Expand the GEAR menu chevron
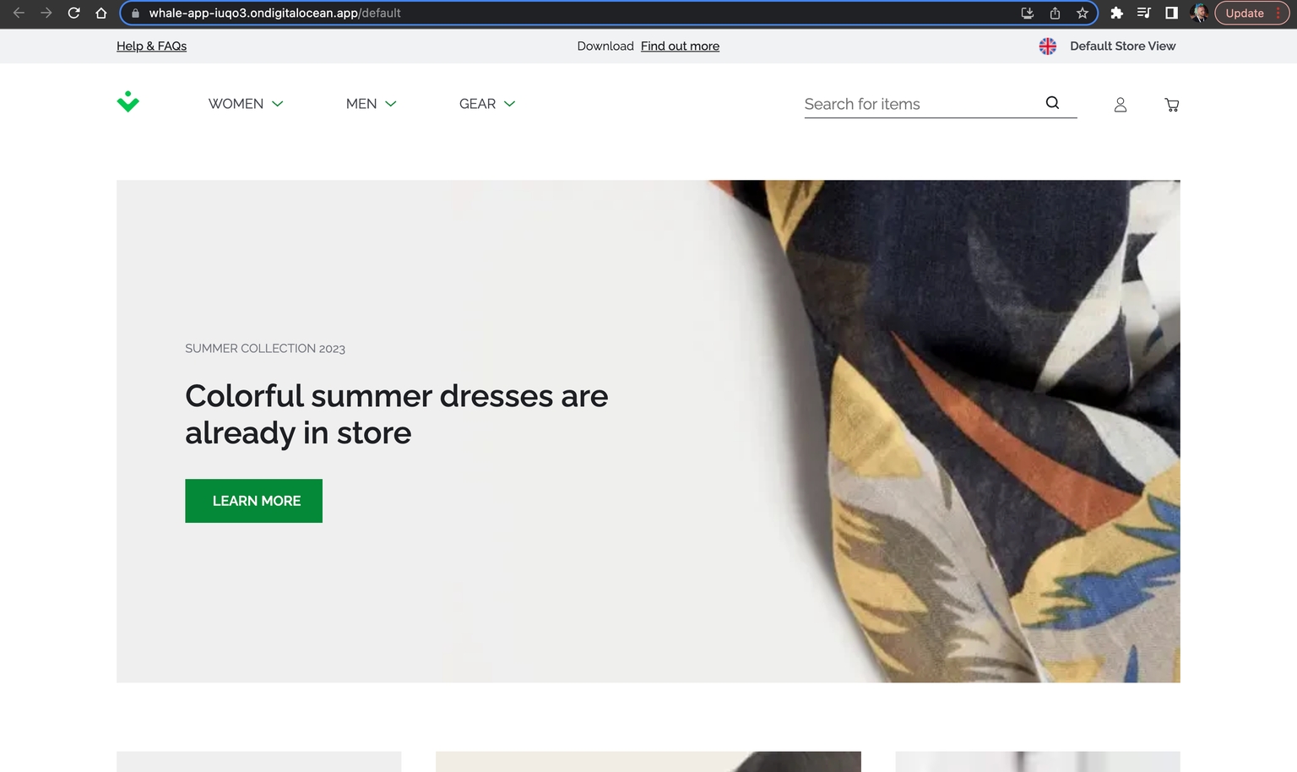The width and height of the screenshot is (1297, 772). click(509, 104)
